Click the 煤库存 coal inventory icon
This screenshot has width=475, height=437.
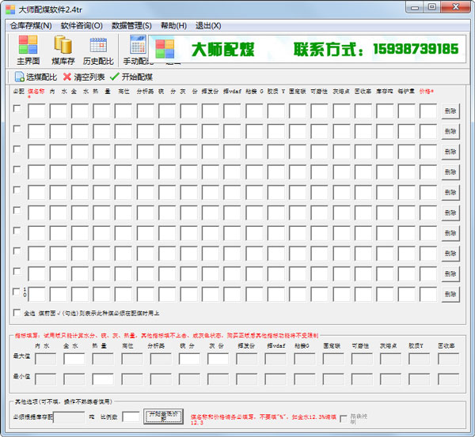63,47
